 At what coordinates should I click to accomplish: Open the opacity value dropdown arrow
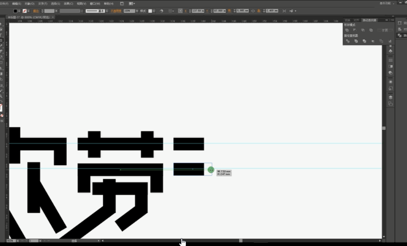point(137,11)
